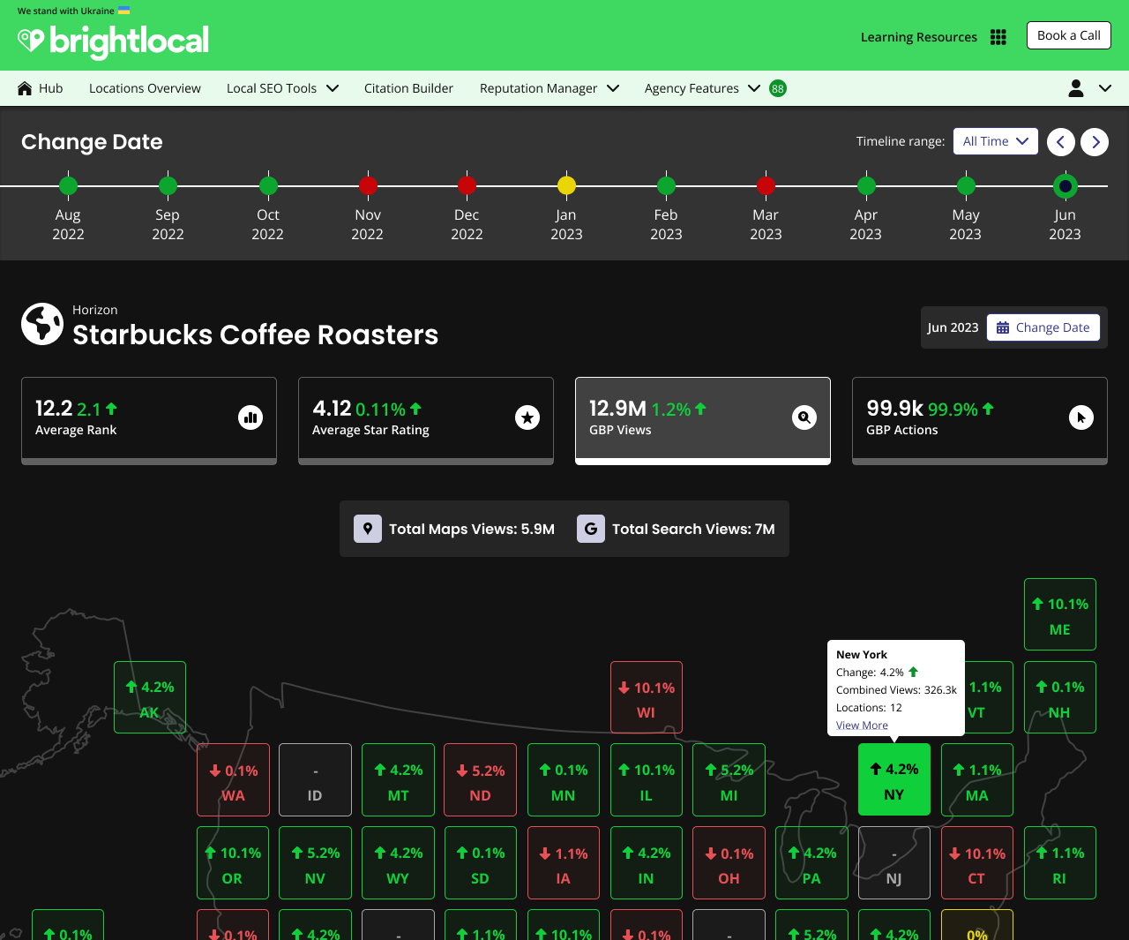Click the ID state tile
Viewport: 1129px width, 940px height.
point(315,779)
